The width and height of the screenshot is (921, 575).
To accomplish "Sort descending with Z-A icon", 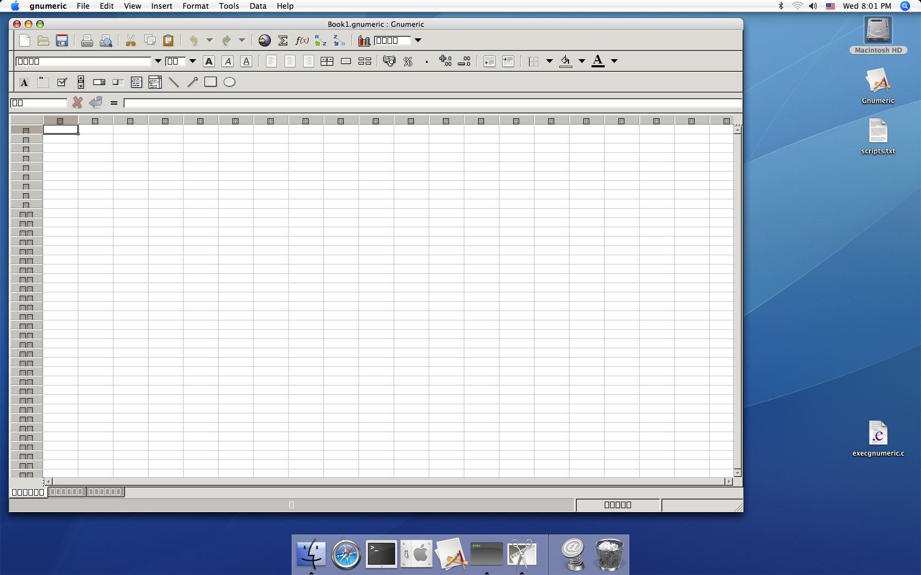I will pyautogui.click(x=339, y=41).
